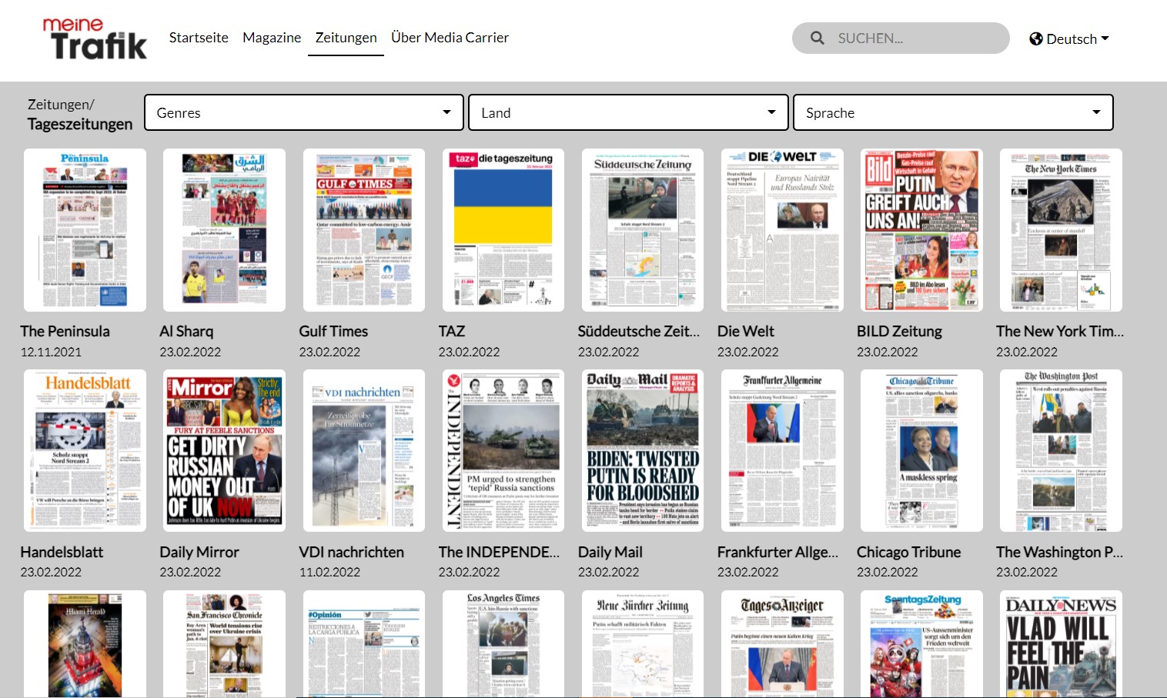Click the Frankfurter Allge... title link
Viewport: 1167px width, 698px height.
point(777,552)
